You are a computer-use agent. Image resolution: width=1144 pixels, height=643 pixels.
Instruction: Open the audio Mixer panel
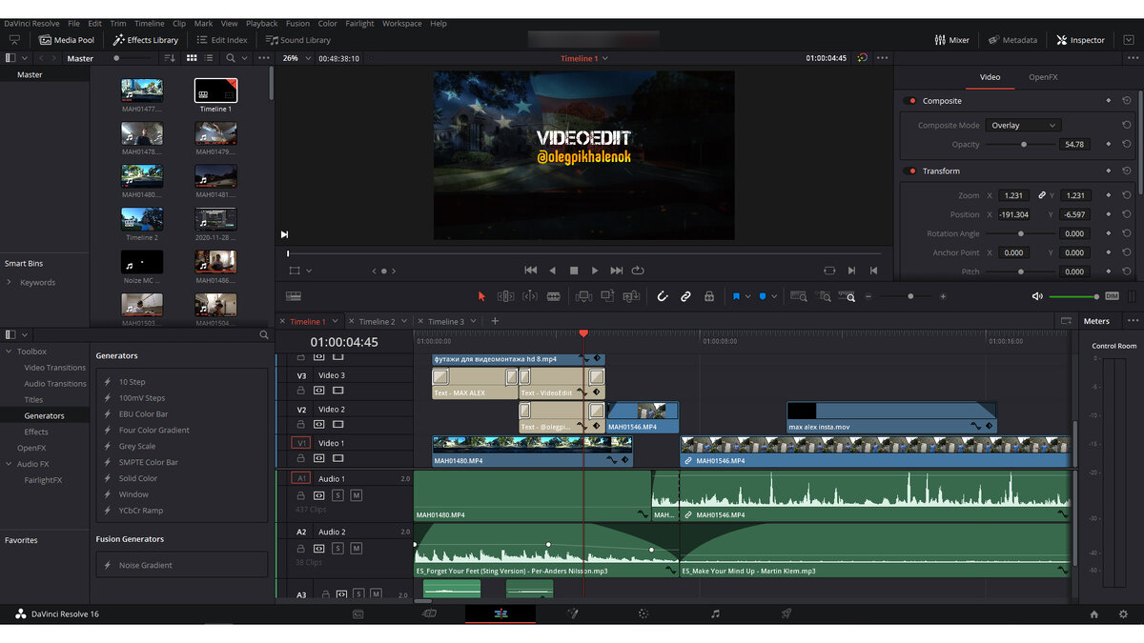click(951, 40)
